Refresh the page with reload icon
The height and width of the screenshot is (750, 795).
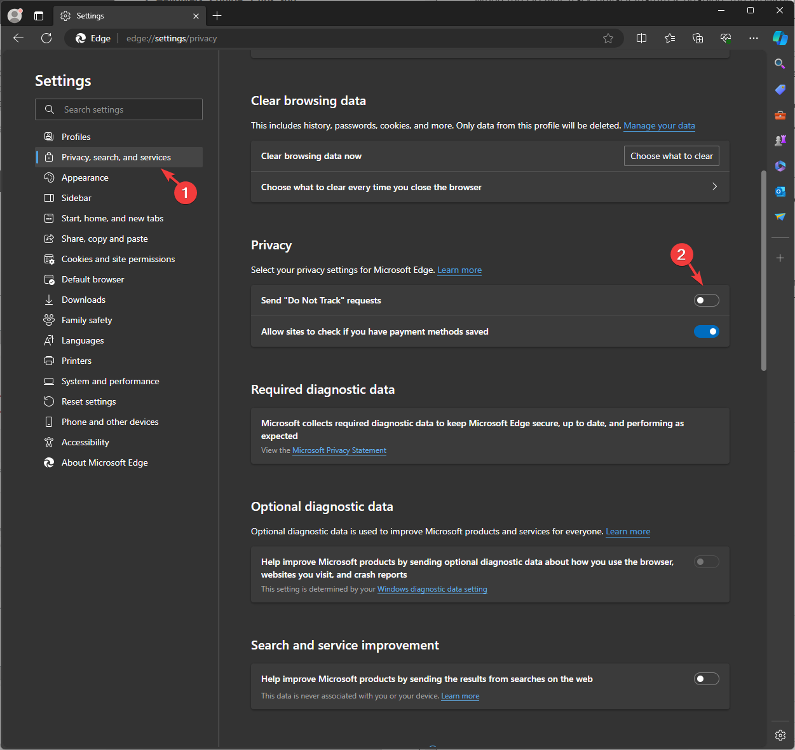[46, 38]
